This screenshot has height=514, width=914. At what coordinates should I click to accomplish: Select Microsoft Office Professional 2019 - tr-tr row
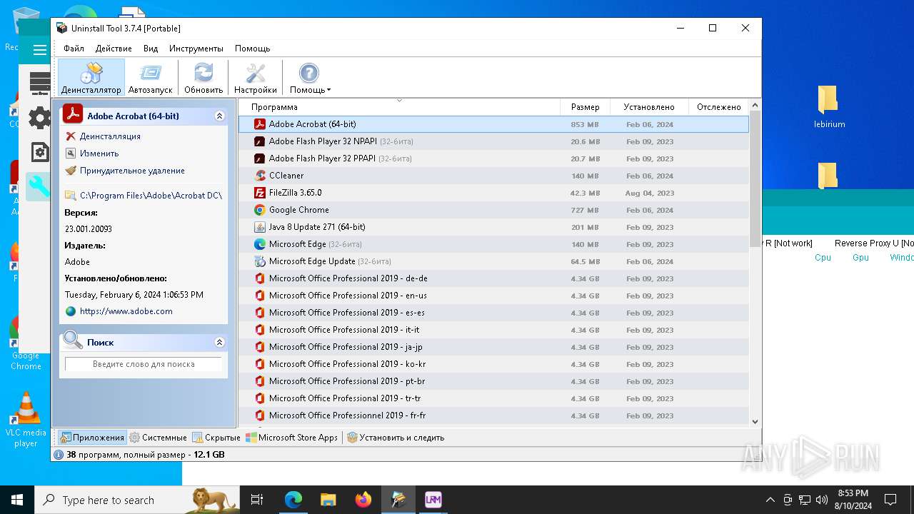493,398
